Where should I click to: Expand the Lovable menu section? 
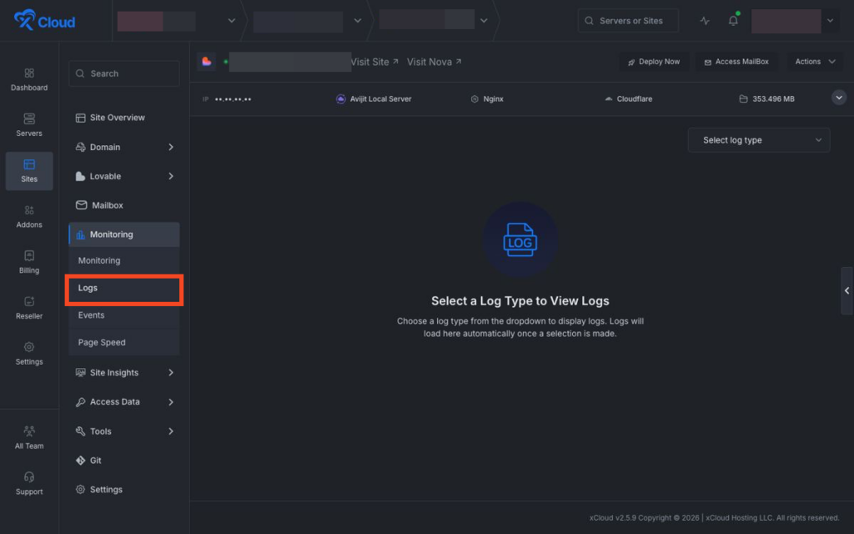point(124,176)
